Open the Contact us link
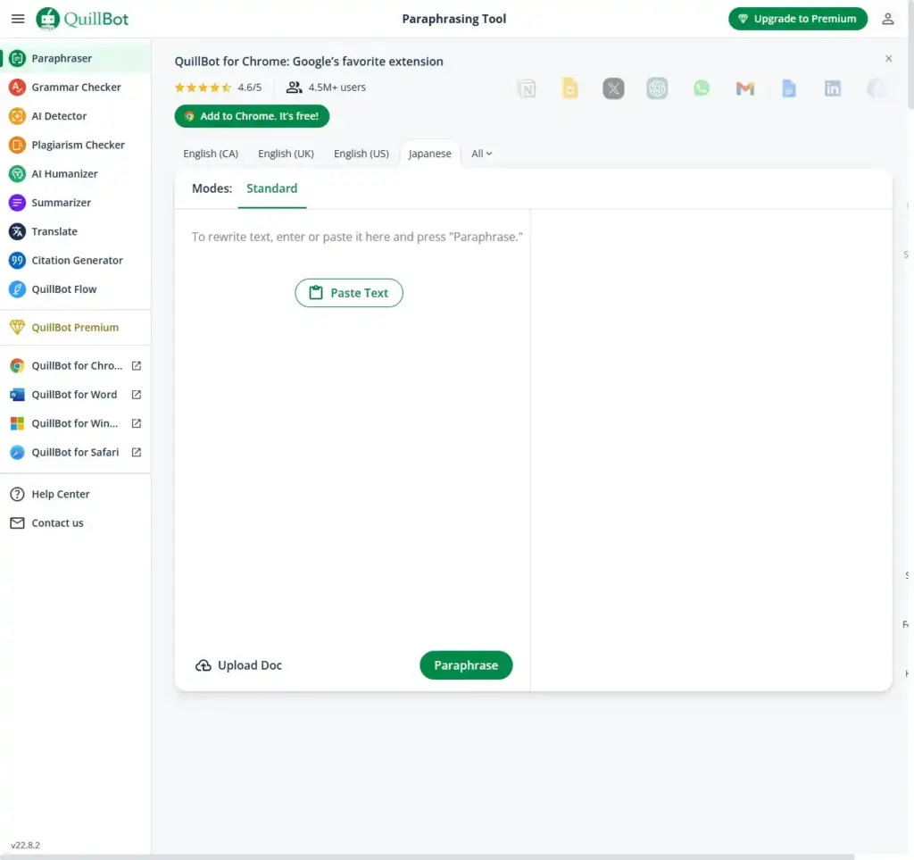The image size is (914, 860). 57,523
